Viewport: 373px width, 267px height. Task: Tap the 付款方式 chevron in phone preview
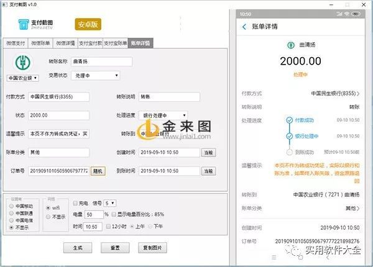(x=358, y=94)
